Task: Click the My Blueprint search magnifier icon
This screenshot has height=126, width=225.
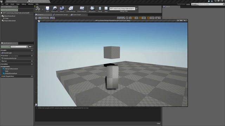Action: pos(27,47)
